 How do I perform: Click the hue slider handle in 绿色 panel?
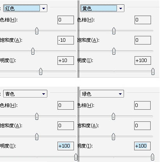tap(113, 116)
